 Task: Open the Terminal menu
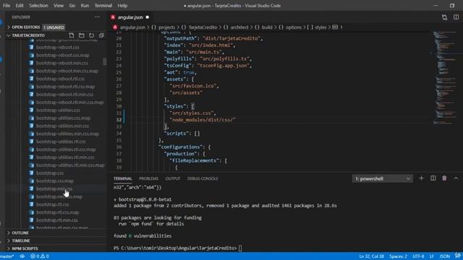(103, 6)
